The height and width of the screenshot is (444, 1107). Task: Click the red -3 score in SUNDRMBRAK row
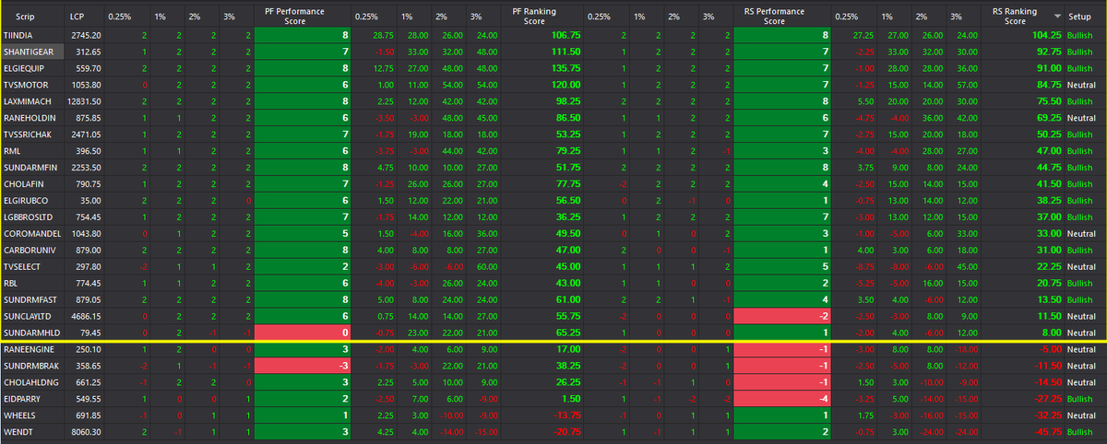[x=303, y=367]
